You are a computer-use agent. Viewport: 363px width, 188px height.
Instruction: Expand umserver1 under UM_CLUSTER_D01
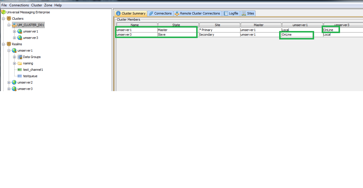click(x=15, y=31)
